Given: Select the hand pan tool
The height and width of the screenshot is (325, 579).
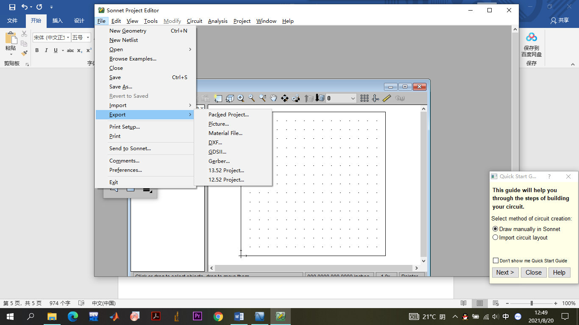Looking at the screenshot, I should point(274,98).
